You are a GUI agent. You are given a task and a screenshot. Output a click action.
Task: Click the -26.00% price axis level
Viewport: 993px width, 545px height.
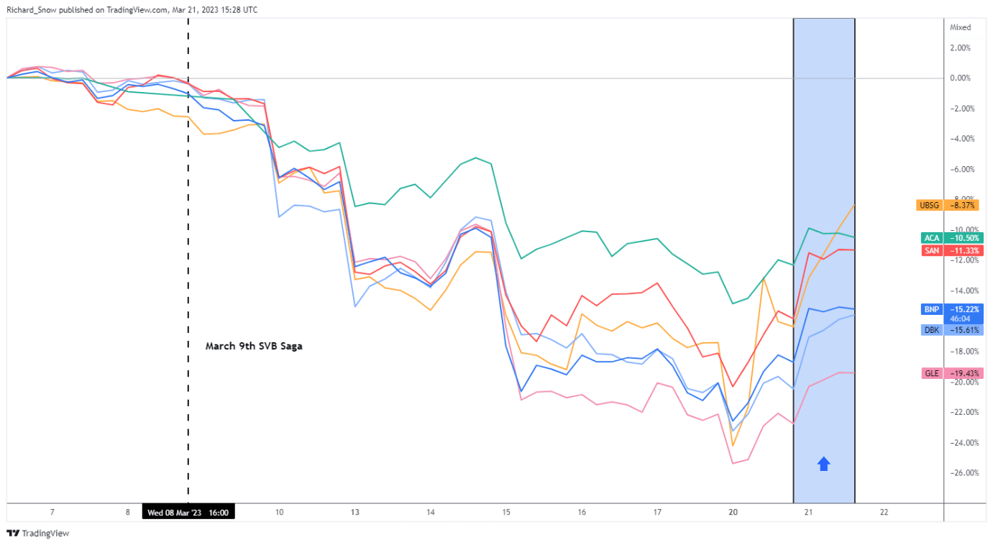tap(958, 472)
